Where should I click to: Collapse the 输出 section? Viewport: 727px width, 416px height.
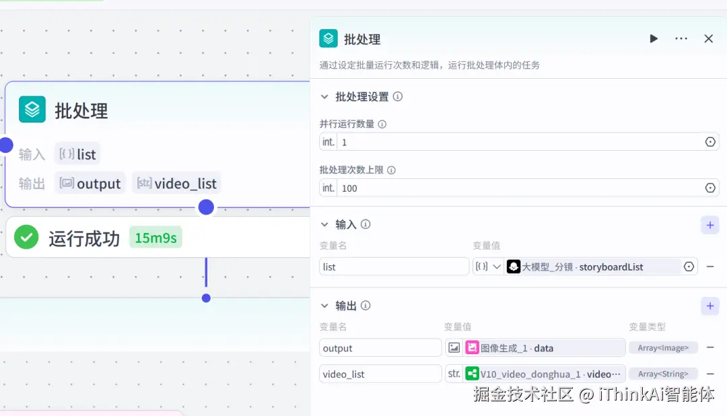click(324, 306)
